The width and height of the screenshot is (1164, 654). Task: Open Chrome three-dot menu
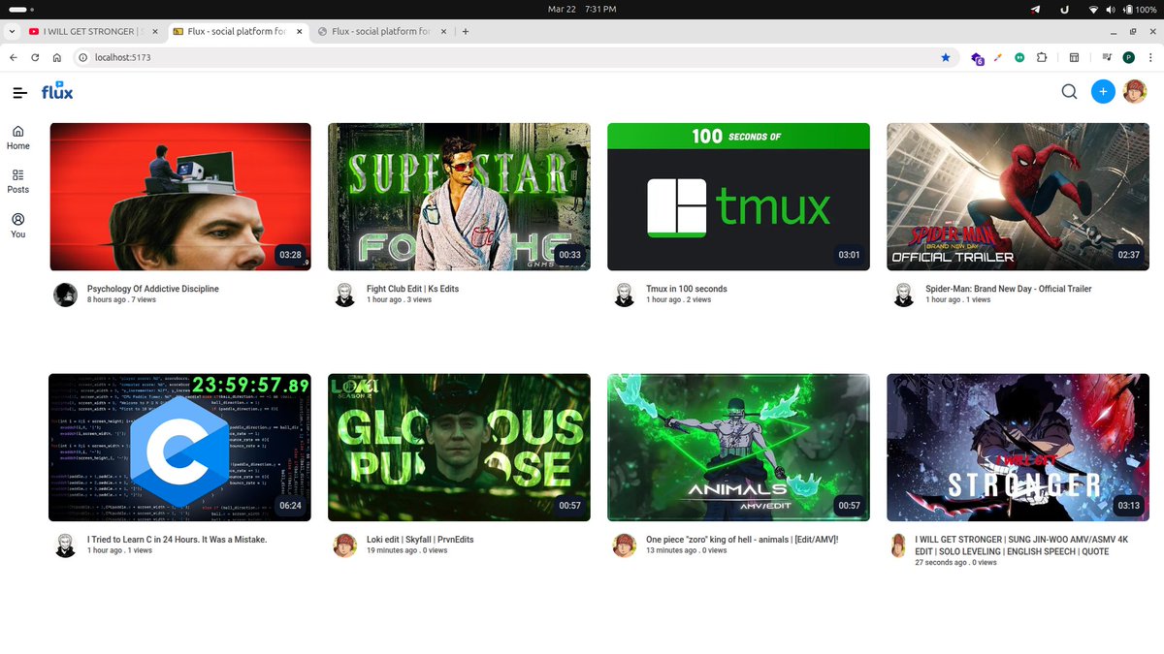coord(1150,57)
